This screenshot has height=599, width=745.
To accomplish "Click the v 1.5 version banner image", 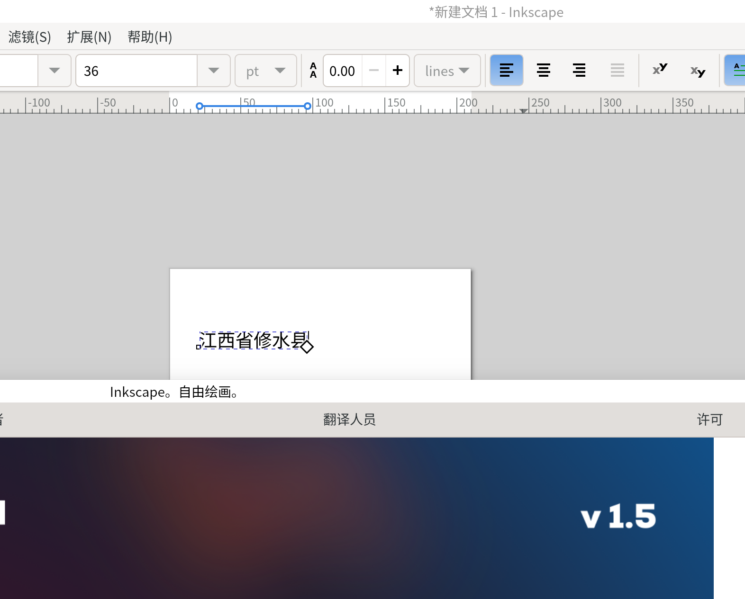I will (357, 518).
